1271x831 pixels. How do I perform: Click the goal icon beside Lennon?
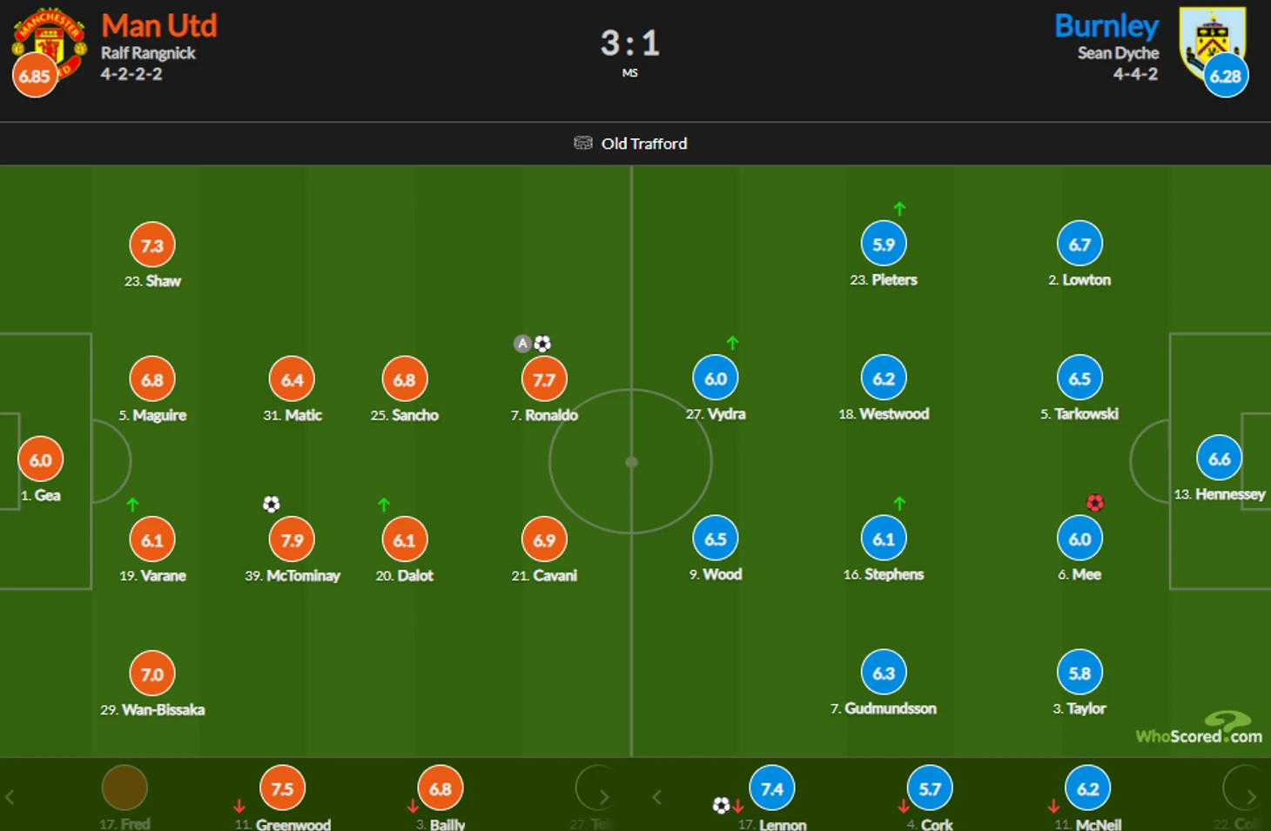point(721,805)
